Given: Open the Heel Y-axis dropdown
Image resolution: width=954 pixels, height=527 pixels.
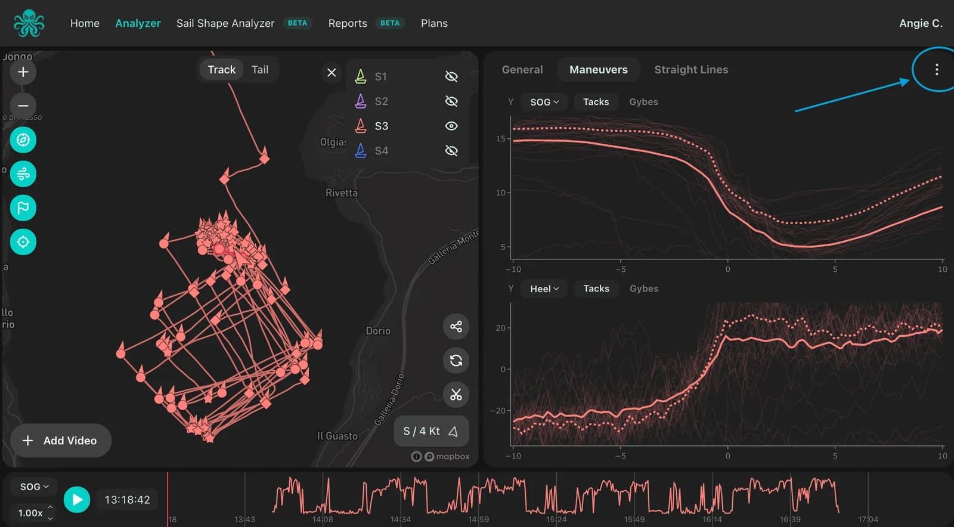Looking at the screenshot, I should (x=544, y=289).
